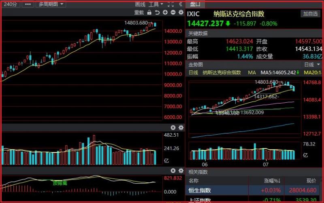Viewport: 324px width, 203px height.
Task: Click the 名称 column header
Action: tap(194, 181)
